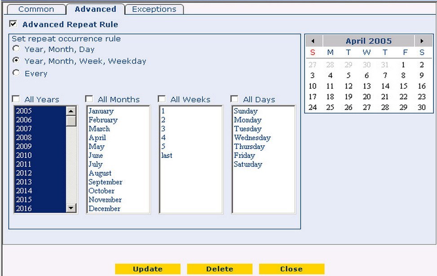Open the Exceptions tab
The height and width of the screenshot is (276, 437).
154,9
